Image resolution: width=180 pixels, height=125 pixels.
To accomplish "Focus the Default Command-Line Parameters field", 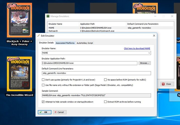I will [96, 73].
